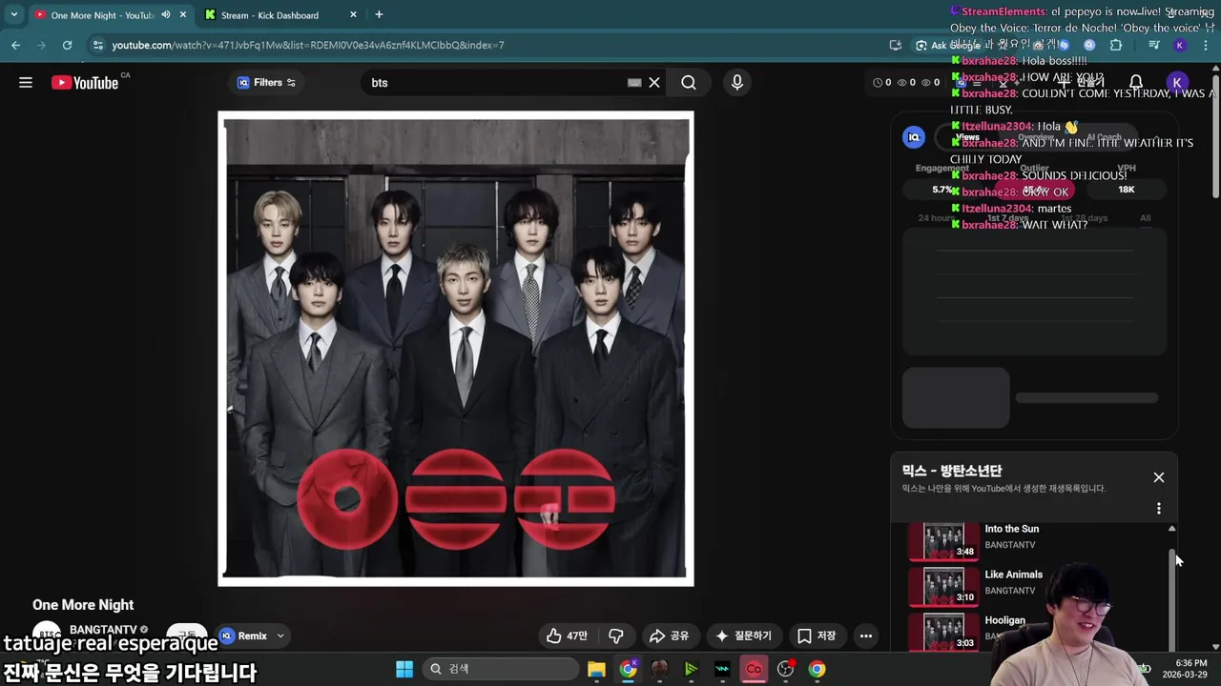The width and height of the screenshot is (1221, 686).
Task: Open File Explorer from taskbar
Action: coord(596,669)
